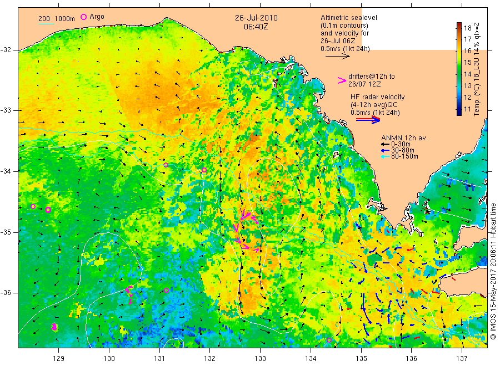This screenshot has width=500, height=366.
Task: Click the -32 latitude axis label
Action: tap(6, 50)
